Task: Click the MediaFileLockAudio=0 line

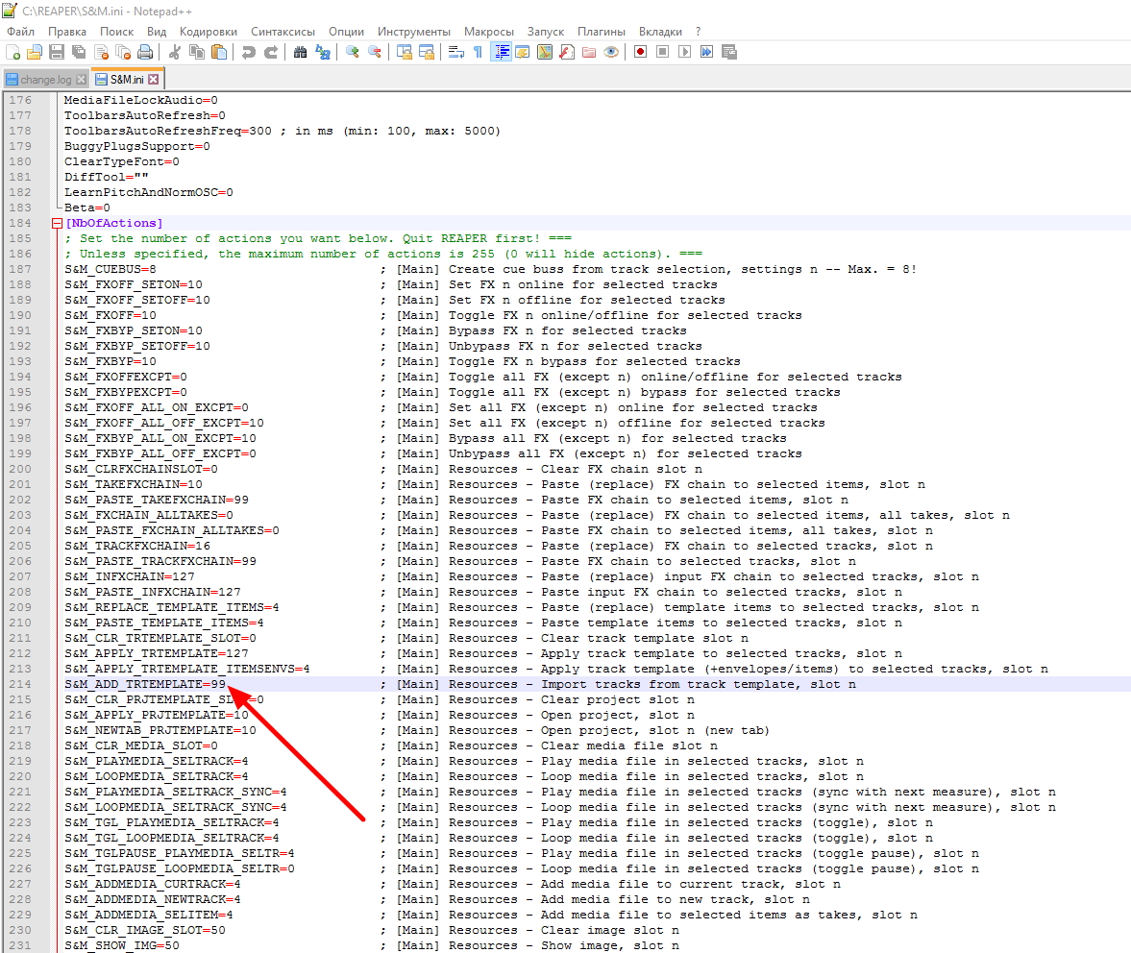Action: pos(140,100)
